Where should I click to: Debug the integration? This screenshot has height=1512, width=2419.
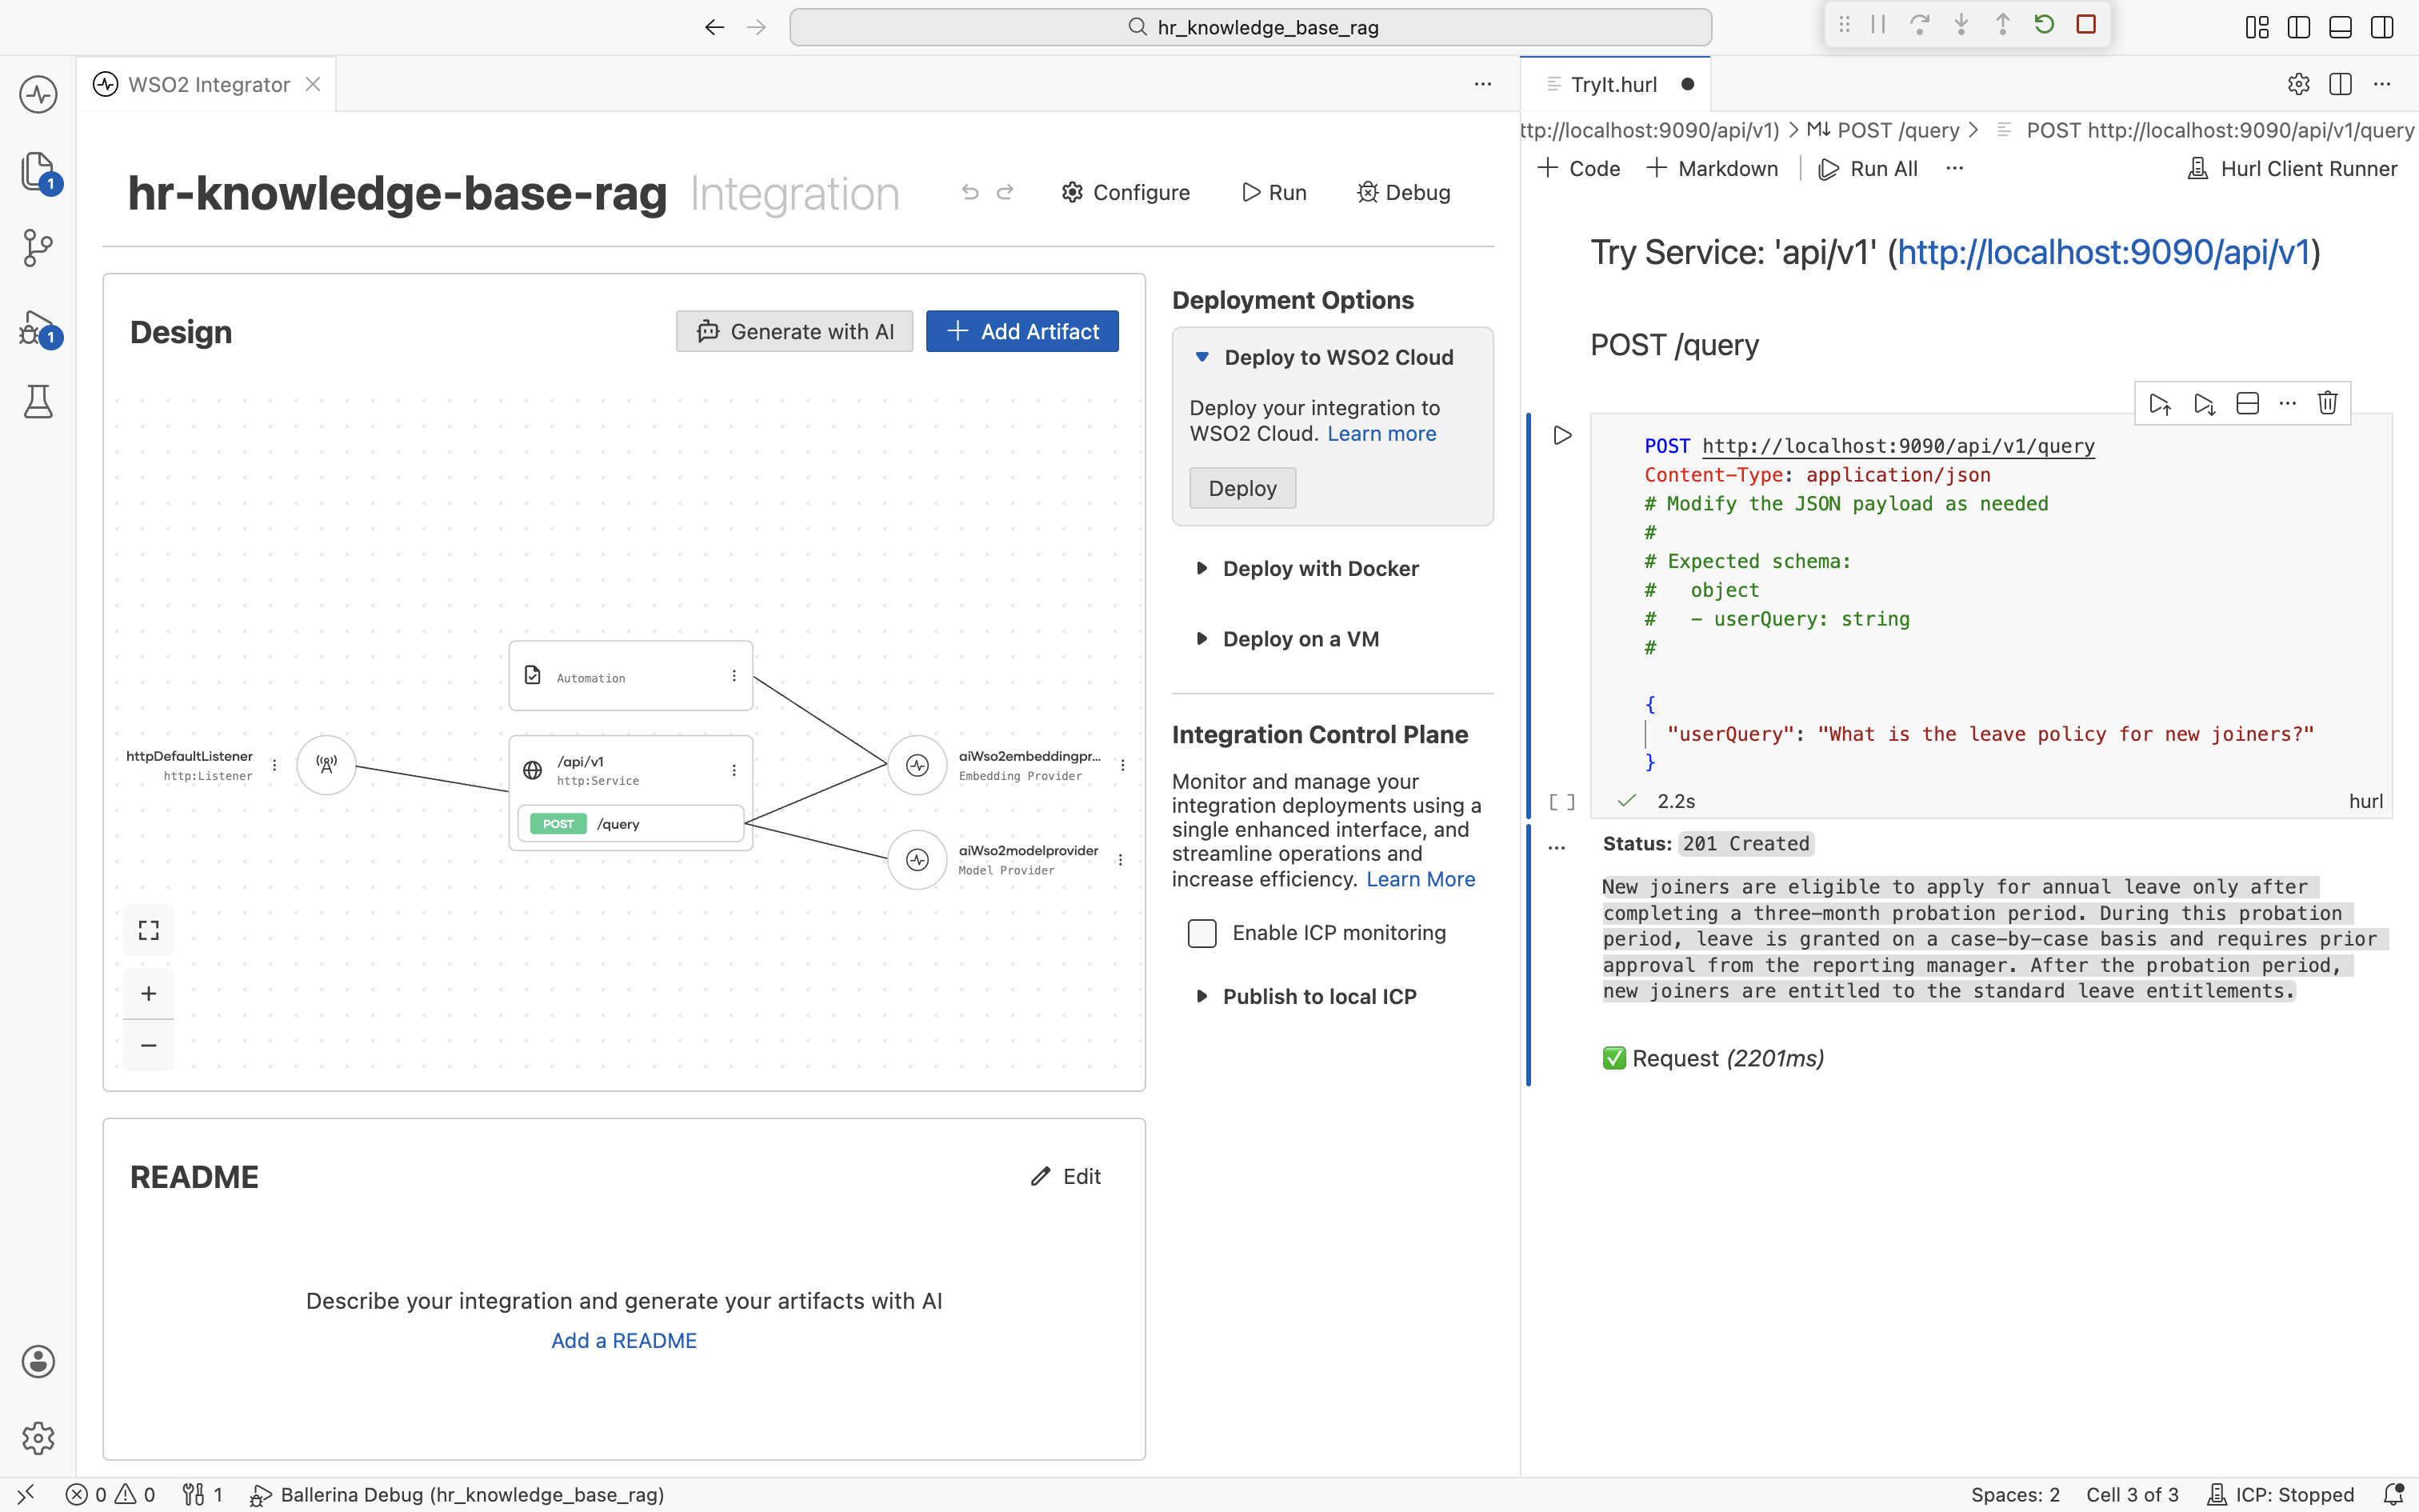1403,192
